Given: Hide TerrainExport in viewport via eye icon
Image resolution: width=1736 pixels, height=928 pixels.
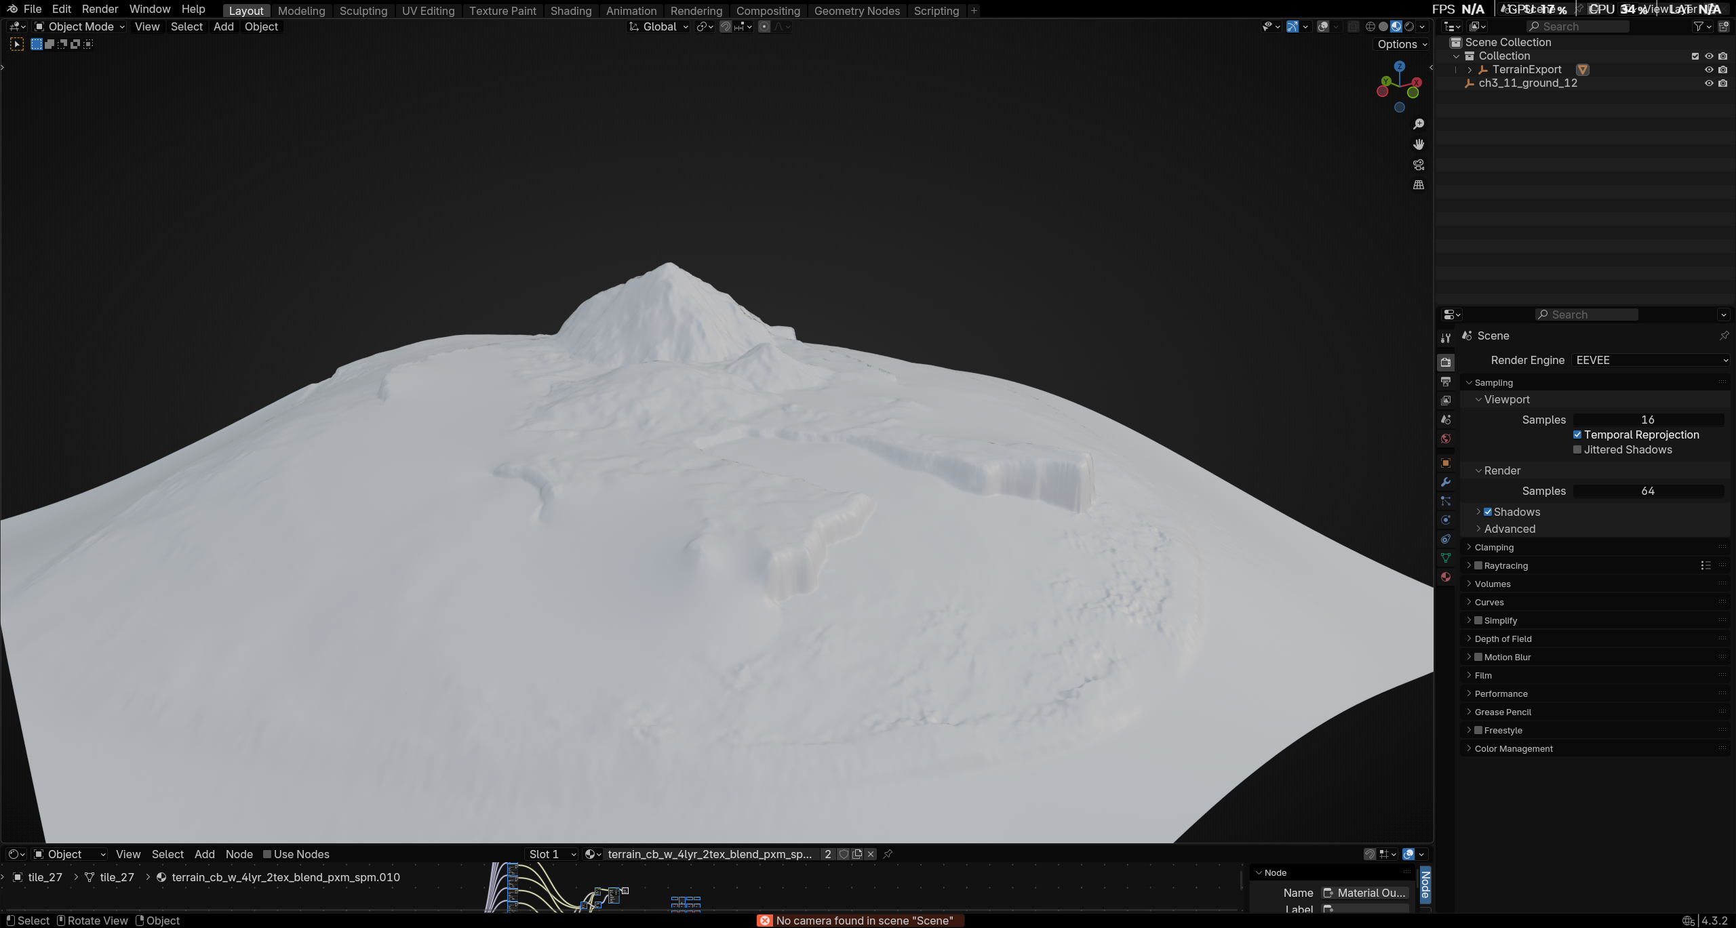Looking at the screenshot, I should click(1709, 70).
